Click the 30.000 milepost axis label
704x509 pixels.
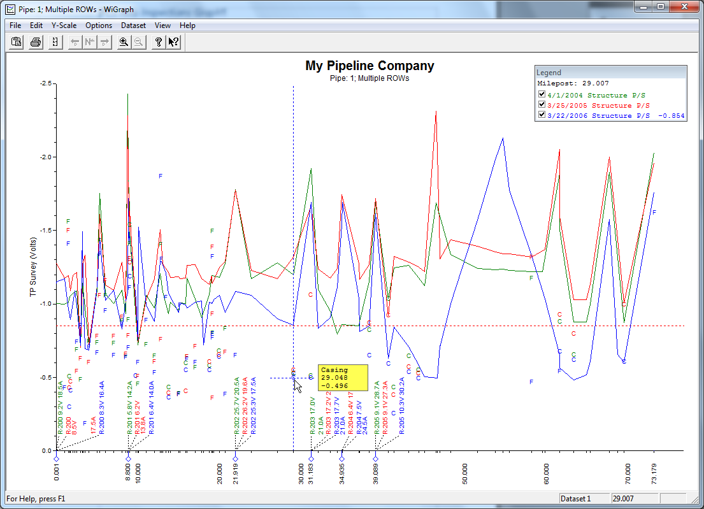(x=301, y=473)
